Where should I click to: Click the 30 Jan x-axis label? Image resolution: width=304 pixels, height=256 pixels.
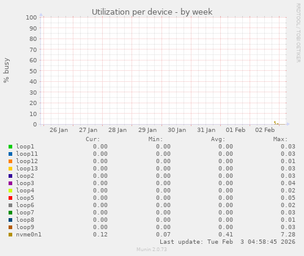[177, 130]
